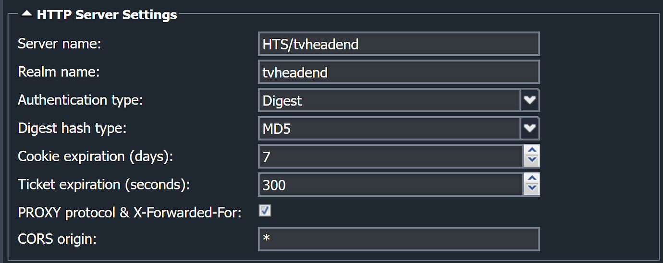The width and height of the screenshot is (663, 263).
Task: Click the Digest hash type label
Action: click(x=72, y=128)
